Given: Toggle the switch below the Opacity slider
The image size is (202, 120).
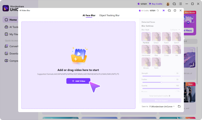Looking at the screenshot, I should pos(178,91).
